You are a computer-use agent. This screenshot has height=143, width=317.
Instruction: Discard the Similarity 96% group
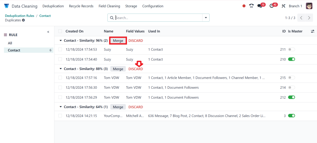point(136,41)
